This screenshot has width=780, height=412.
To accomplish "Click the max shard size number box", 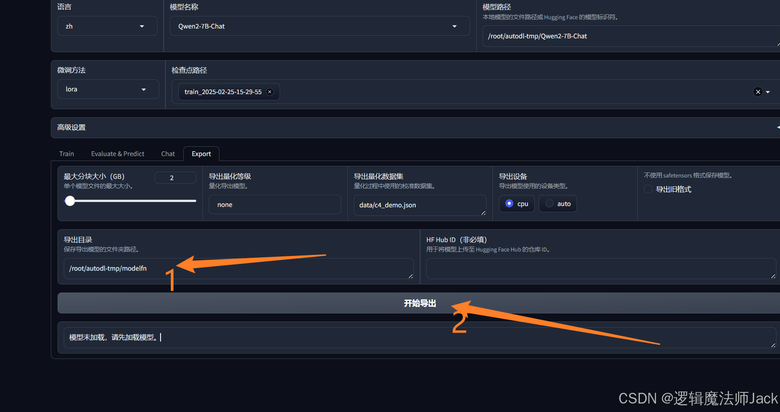I will pyautogui.click(x=175, y=178).
